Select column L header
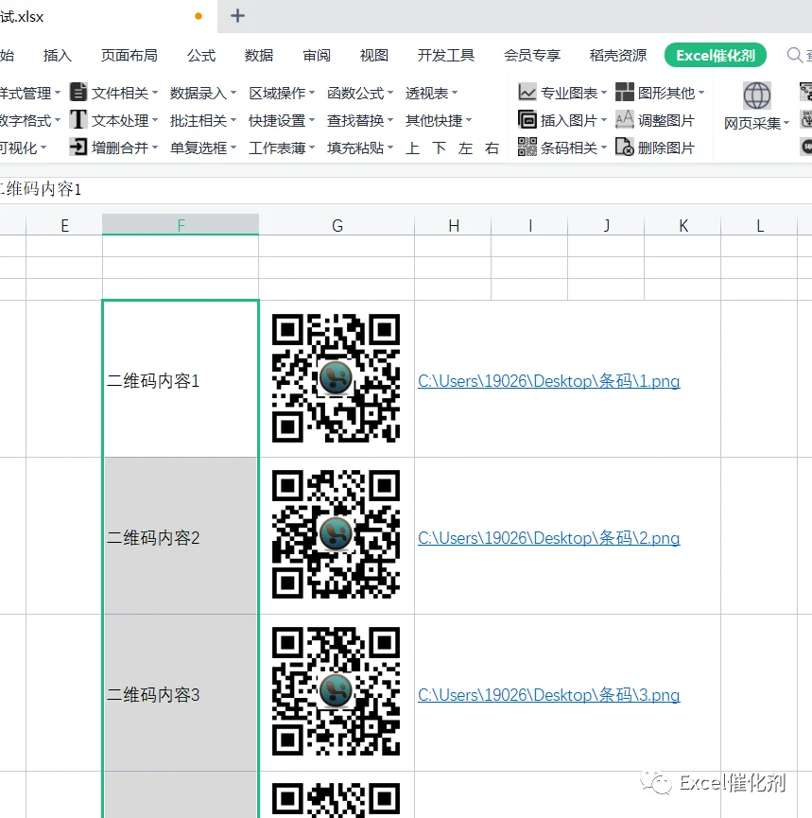This screenshot has width=812, height=818. coord(759,225)
